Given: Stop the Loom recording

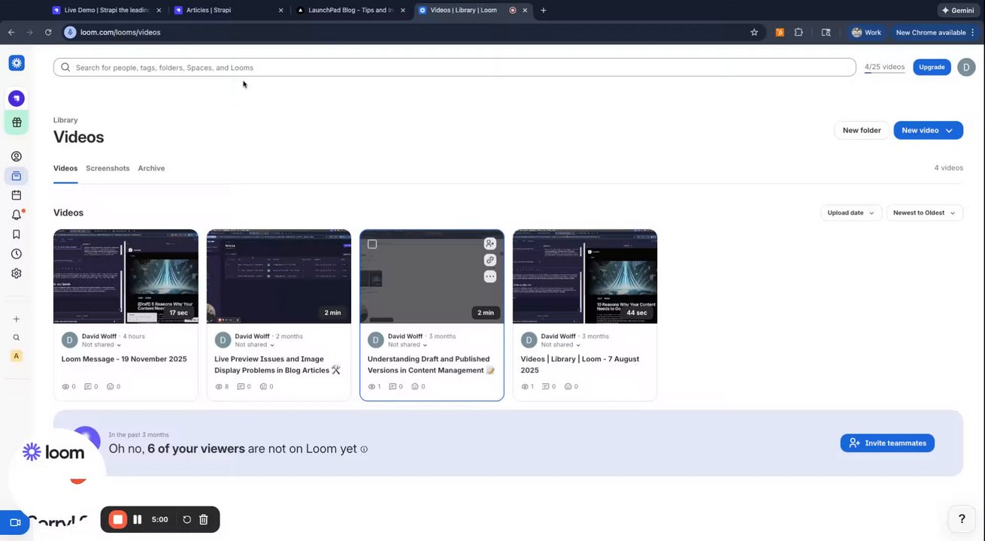Looking at the screenshot, I should point(118,519).
